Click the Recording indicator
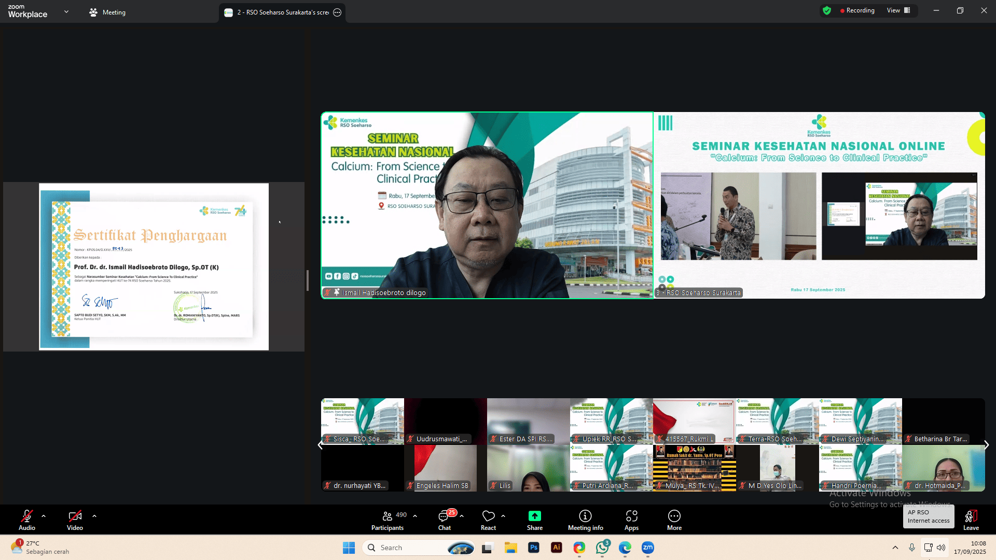Screen dimensions: 996x560 coord(857,10)
